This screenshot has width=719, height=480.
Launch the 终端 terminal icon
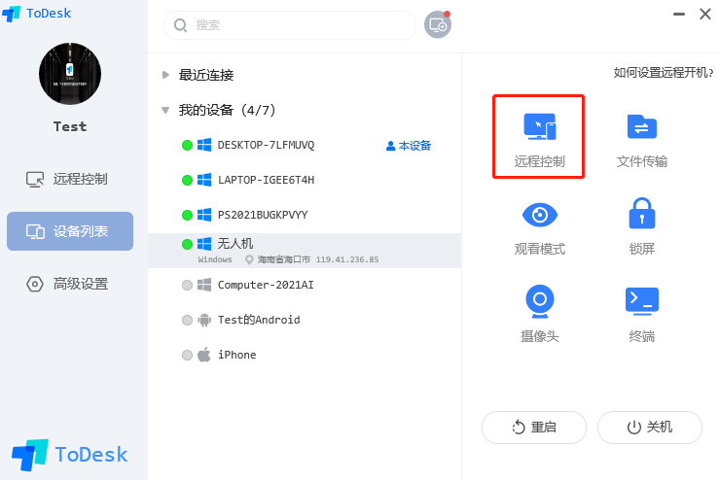click(641, 301)
